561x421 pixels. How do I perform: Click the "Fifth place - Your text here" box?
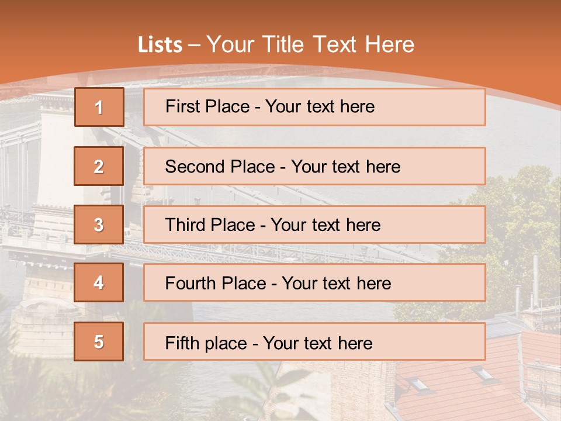point(314,341)
